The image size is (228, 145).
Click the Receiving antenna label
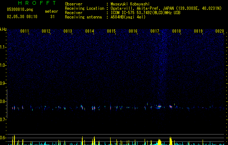(83, 17)
